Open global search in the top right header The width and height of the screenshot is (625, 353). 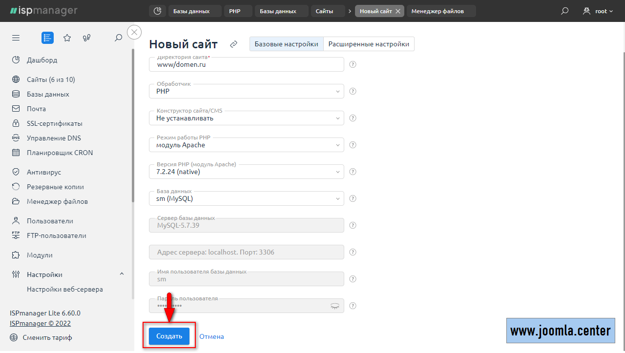[564, 11]
